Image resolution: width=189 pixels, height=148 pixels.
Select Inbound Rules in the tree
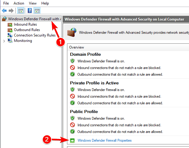coord(25,24)
